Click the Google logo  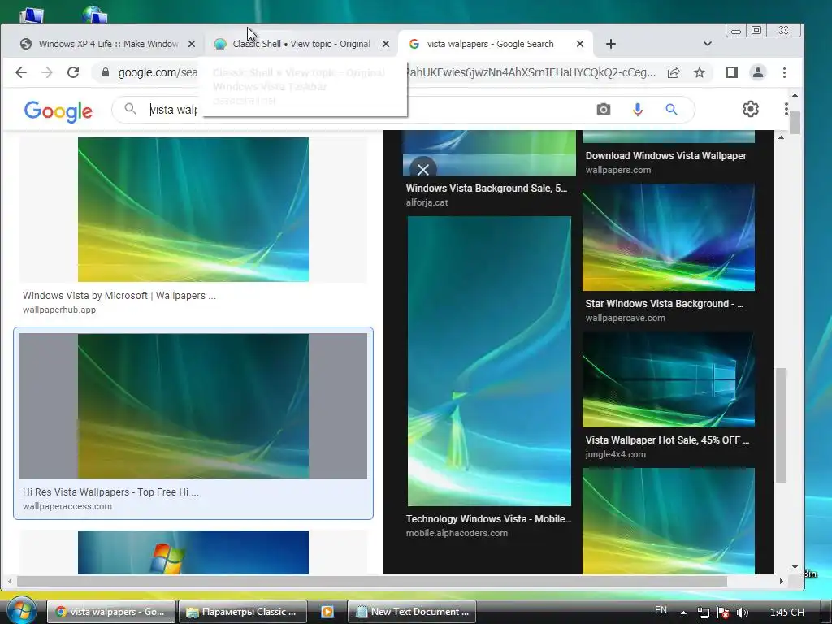[x=58, y=110]
